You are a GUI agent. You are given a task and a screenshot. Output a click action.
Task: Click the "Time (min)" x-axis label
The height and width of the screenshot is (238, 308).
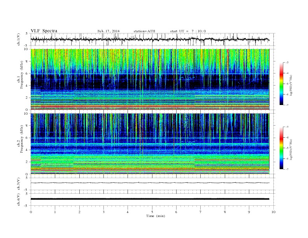(156, 216)
